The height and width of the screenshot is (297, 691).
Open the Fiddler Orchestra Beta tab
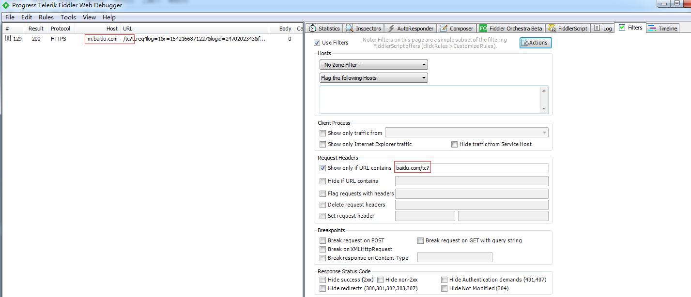(x=511, y=29)
